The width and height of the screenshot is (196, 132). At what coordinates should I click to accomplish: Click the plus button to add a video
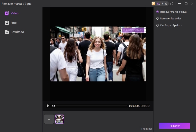click(x=49, y=119)
